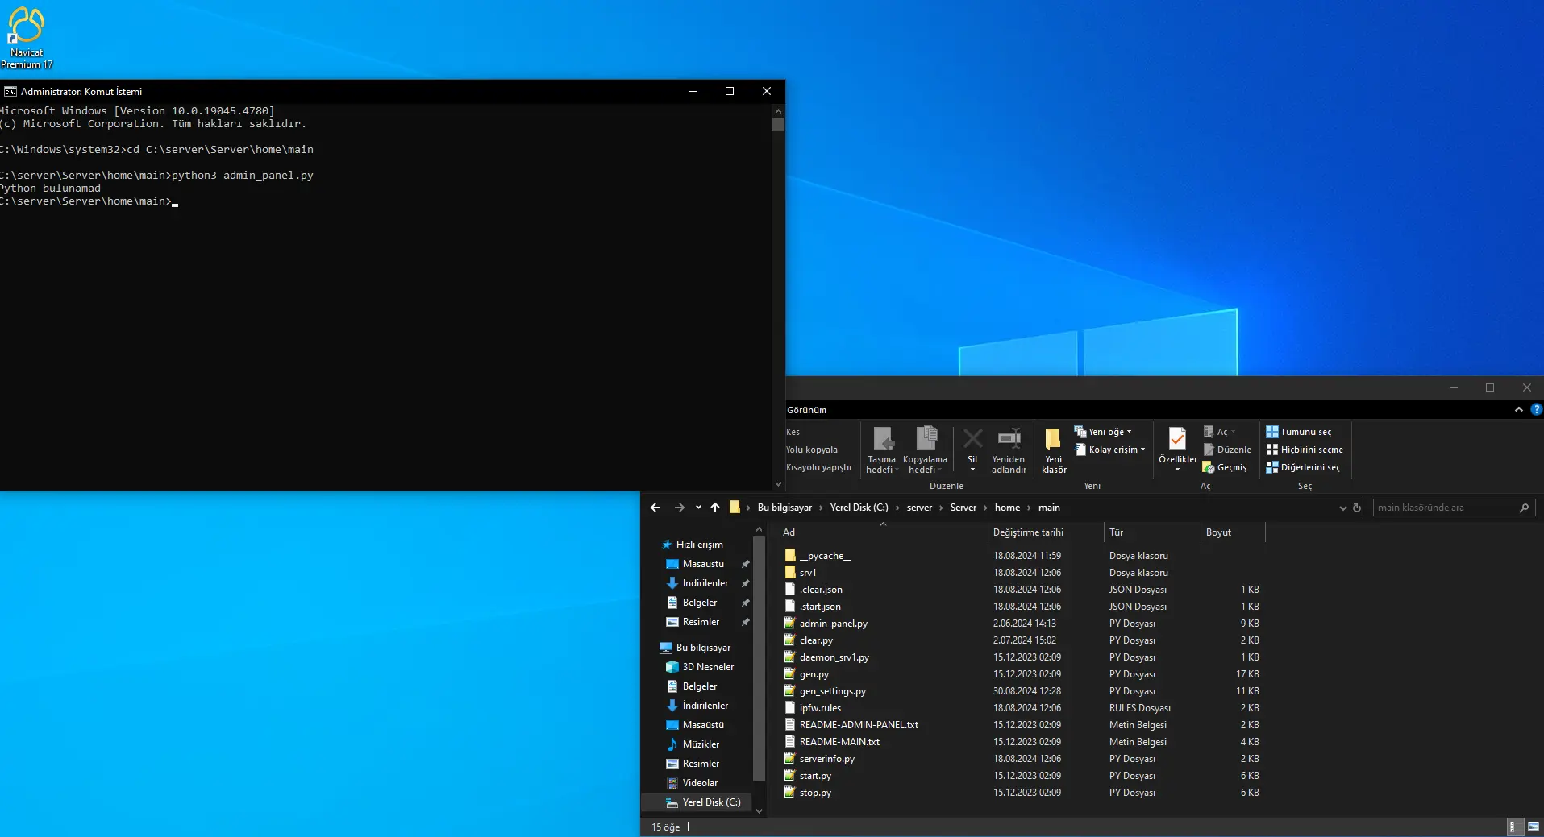Refresh the main folder address bar
This screenshot has height=837, width=1544.
(x=1357, y=508)
